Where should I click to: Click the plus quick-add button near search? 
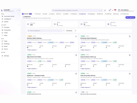point(105,10)
